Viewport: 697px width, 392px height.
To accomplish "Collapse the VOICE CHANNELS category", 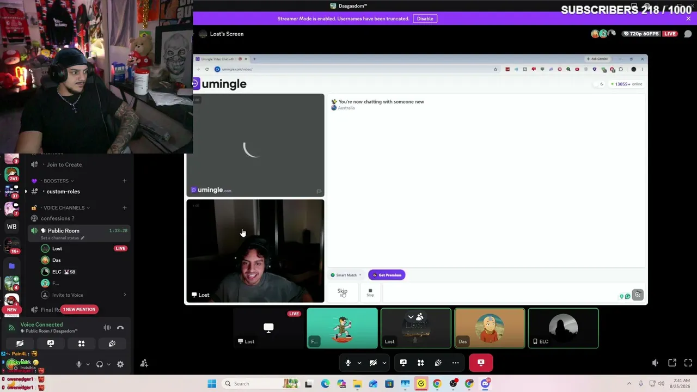I will point(66,207).
